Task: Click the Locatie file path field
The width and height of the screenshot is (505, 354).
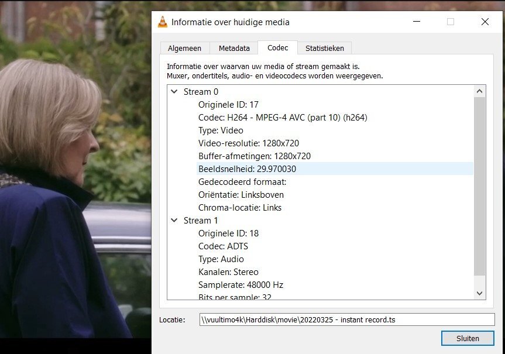Action: (x=346, y=319)
